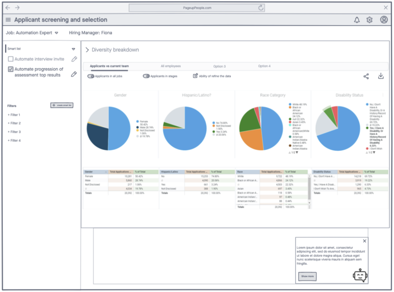Click the Female legend color dot
Screen dimensions: 394x292
coord(137,121)
